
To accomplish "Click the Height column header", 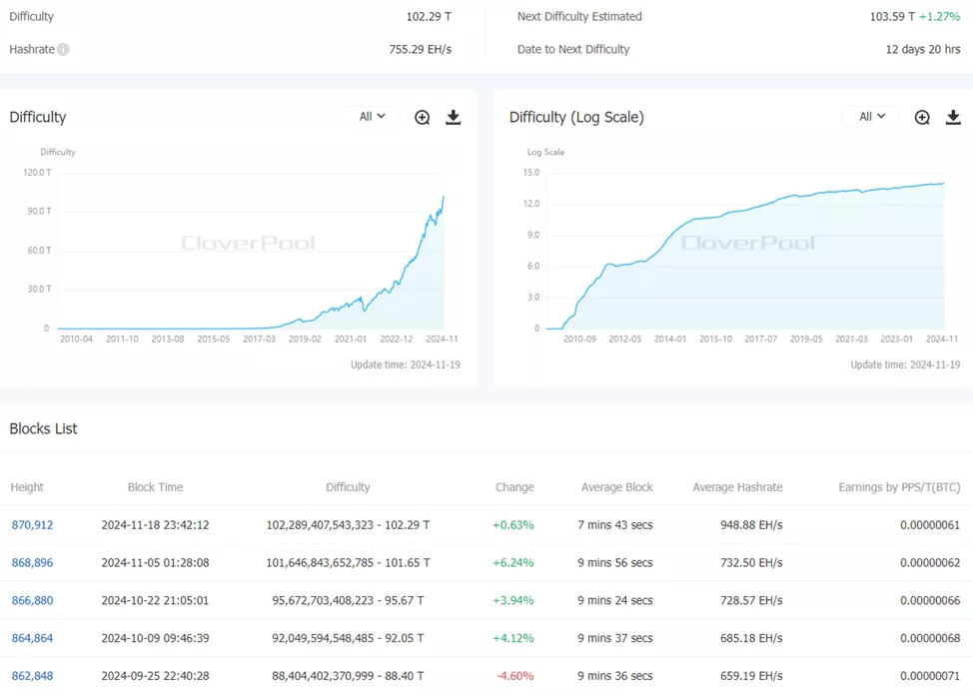I will (x=27, y=487).
